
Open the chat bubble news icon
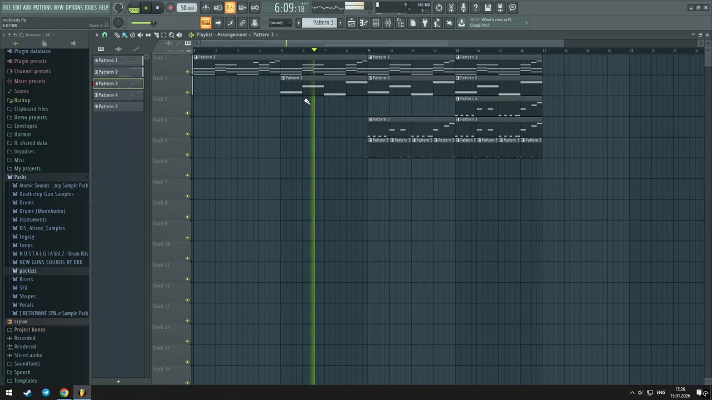point(512,7)
